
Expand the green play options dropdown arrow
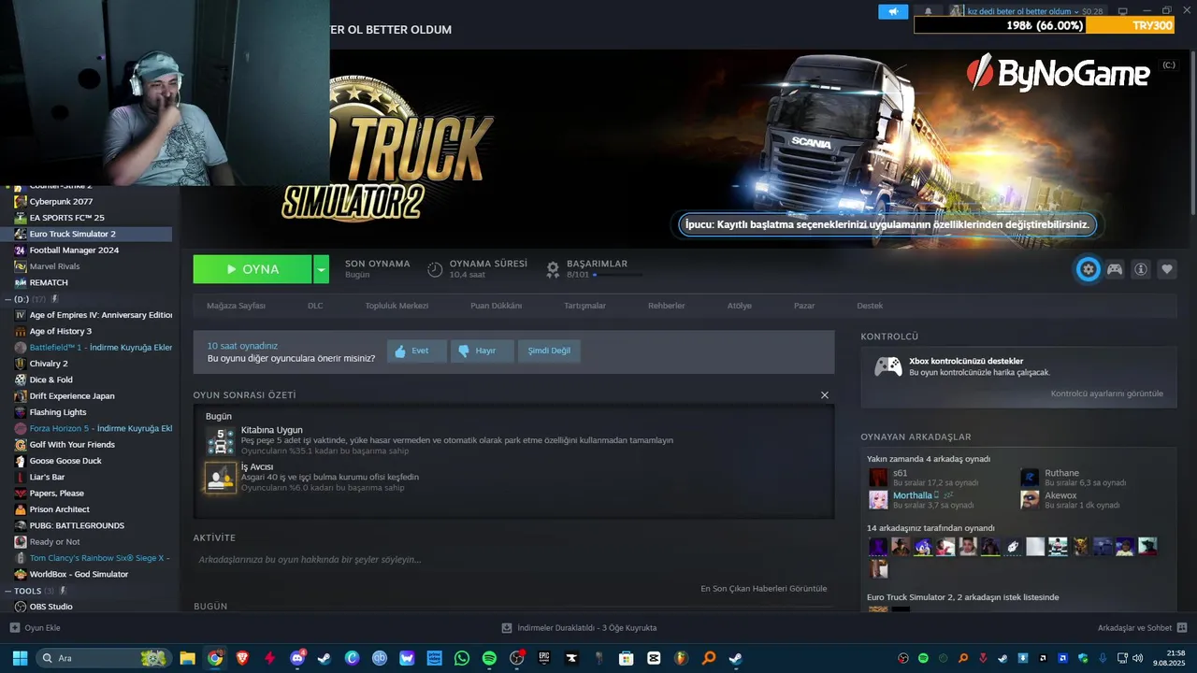click(322, 269)
